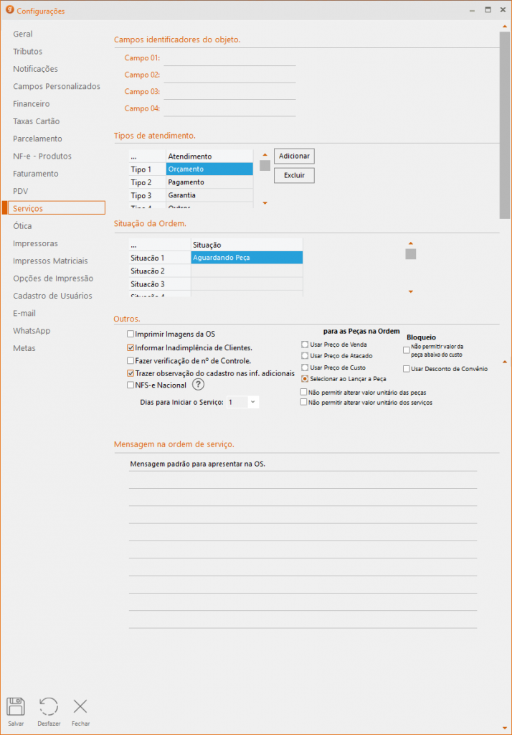The image size is (512, 735).
Task: Select Usar Preço de Venda option
Action: click(305, 345)
